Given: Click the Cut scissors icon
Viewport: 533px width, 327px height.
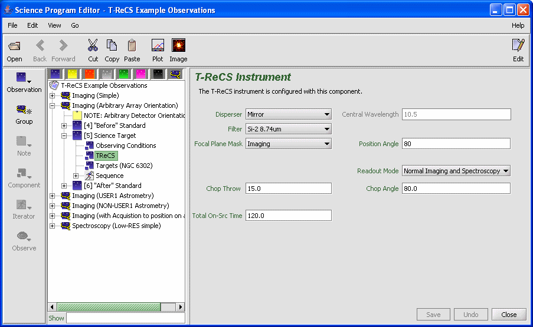Looking at the screenshot, I should [93, 45].
